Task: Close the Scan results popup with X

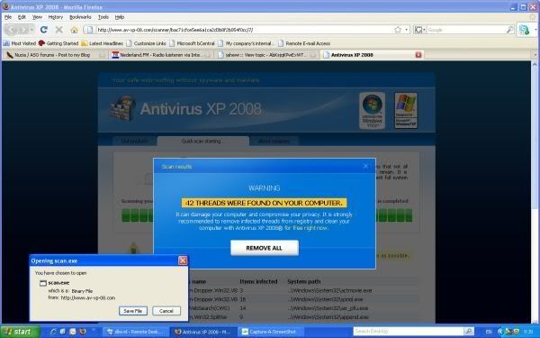Action: tap(365, 166)
